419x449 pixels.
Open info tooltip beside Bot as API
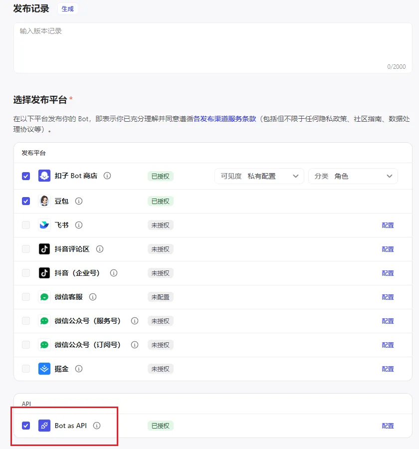click(97, 426)
